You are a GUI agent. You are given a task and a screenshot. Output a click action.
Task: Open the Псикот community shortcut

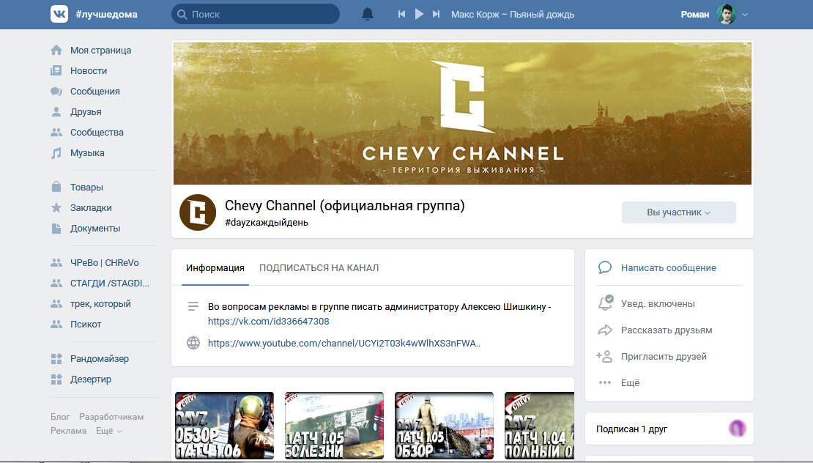click(x=86, y=324)
